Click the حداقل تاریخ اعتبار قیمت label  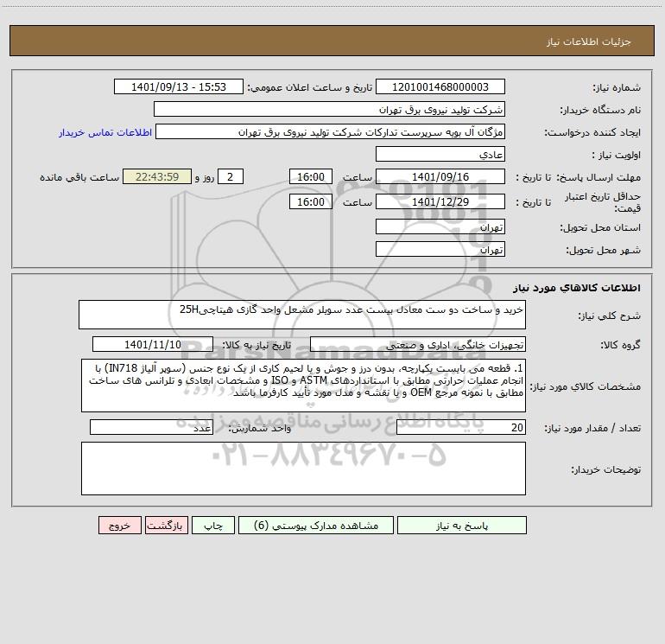click(x=603, y=202)
